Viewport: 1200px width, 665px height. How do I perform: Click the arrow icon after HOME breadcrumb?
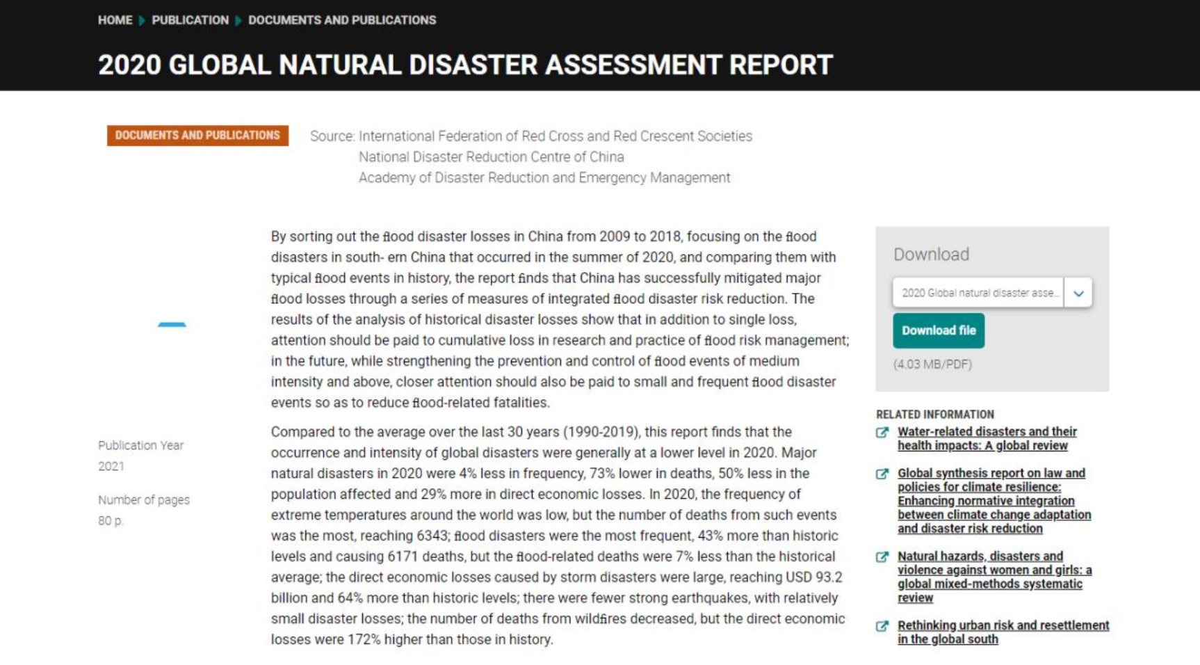point(142,20)
